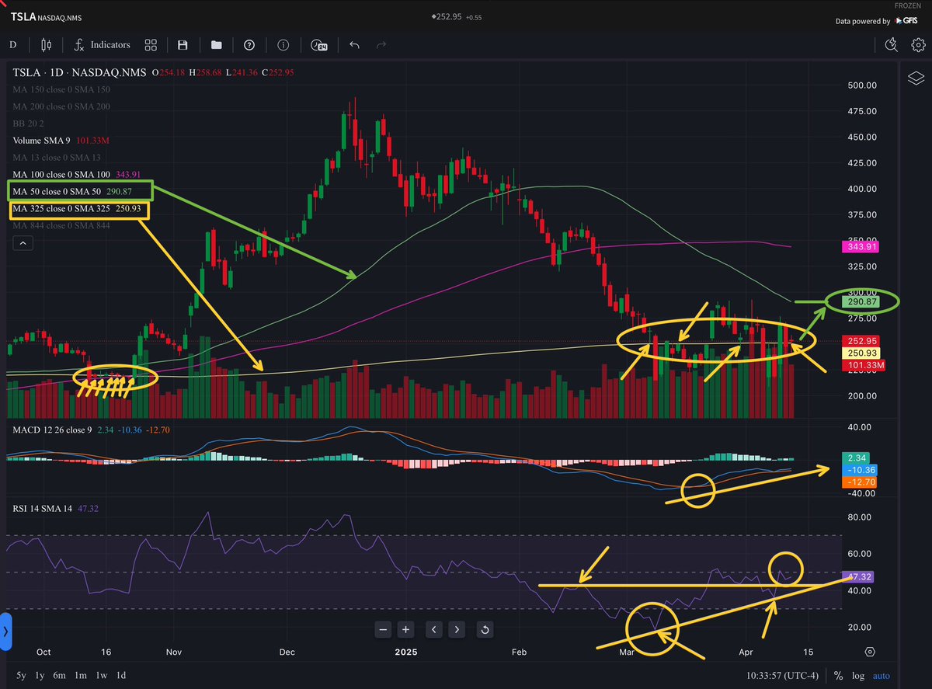Reset the chart view
The image size is (932, 689).
pos(485,629)
